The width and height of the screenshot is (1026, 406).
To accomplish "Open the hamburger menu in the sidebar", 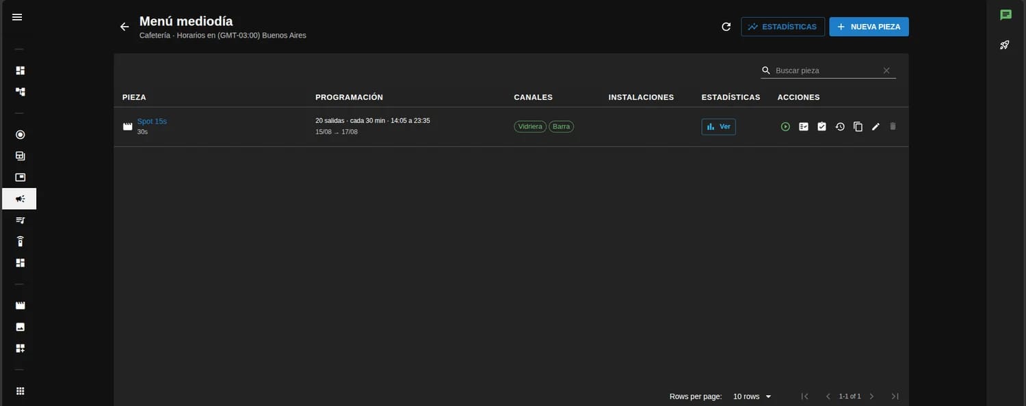I will coord(17,17).
